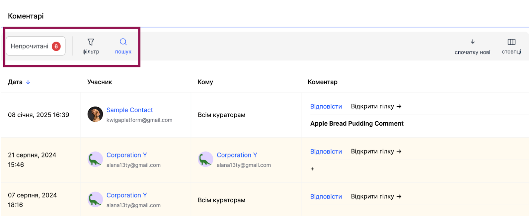Click the спочатку нові sort arrow

pos(473,42)
